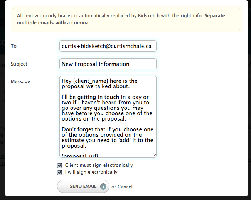Place cursor at 'New Proposal Information' text
Image resolution: width=251 pixels, height=200 pixels.
[x=96, y=64]
